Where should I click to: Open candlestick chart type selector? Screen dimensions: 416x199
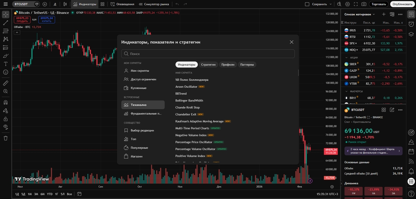[x=65, y=4]
